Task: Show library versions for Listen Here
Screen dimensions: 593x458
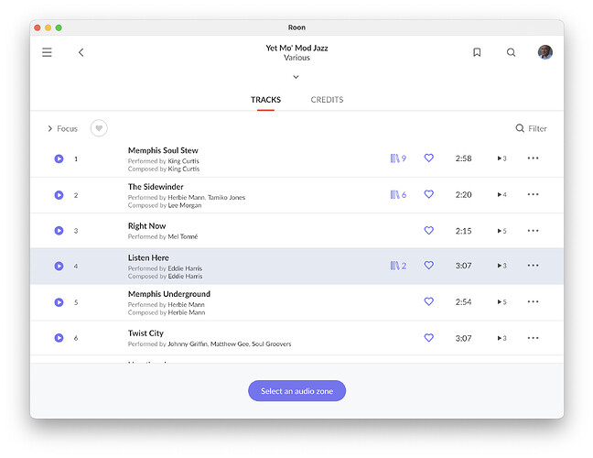Action: (x=398, y=266)
